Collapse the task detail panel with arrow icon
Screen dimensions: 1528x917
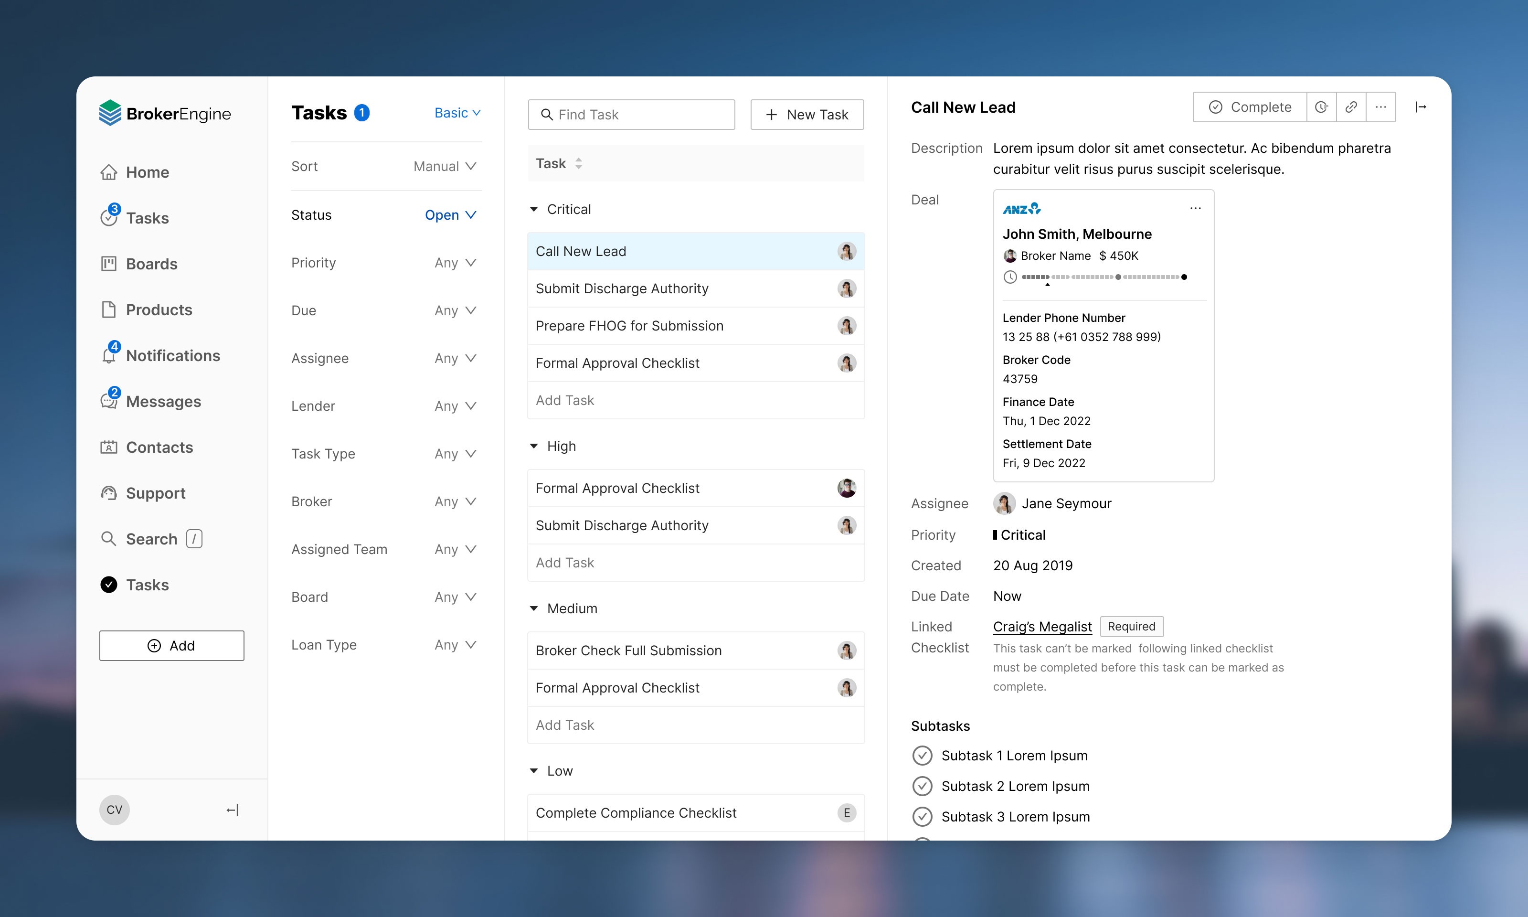pyautogui.click(x=1421, y=107)
